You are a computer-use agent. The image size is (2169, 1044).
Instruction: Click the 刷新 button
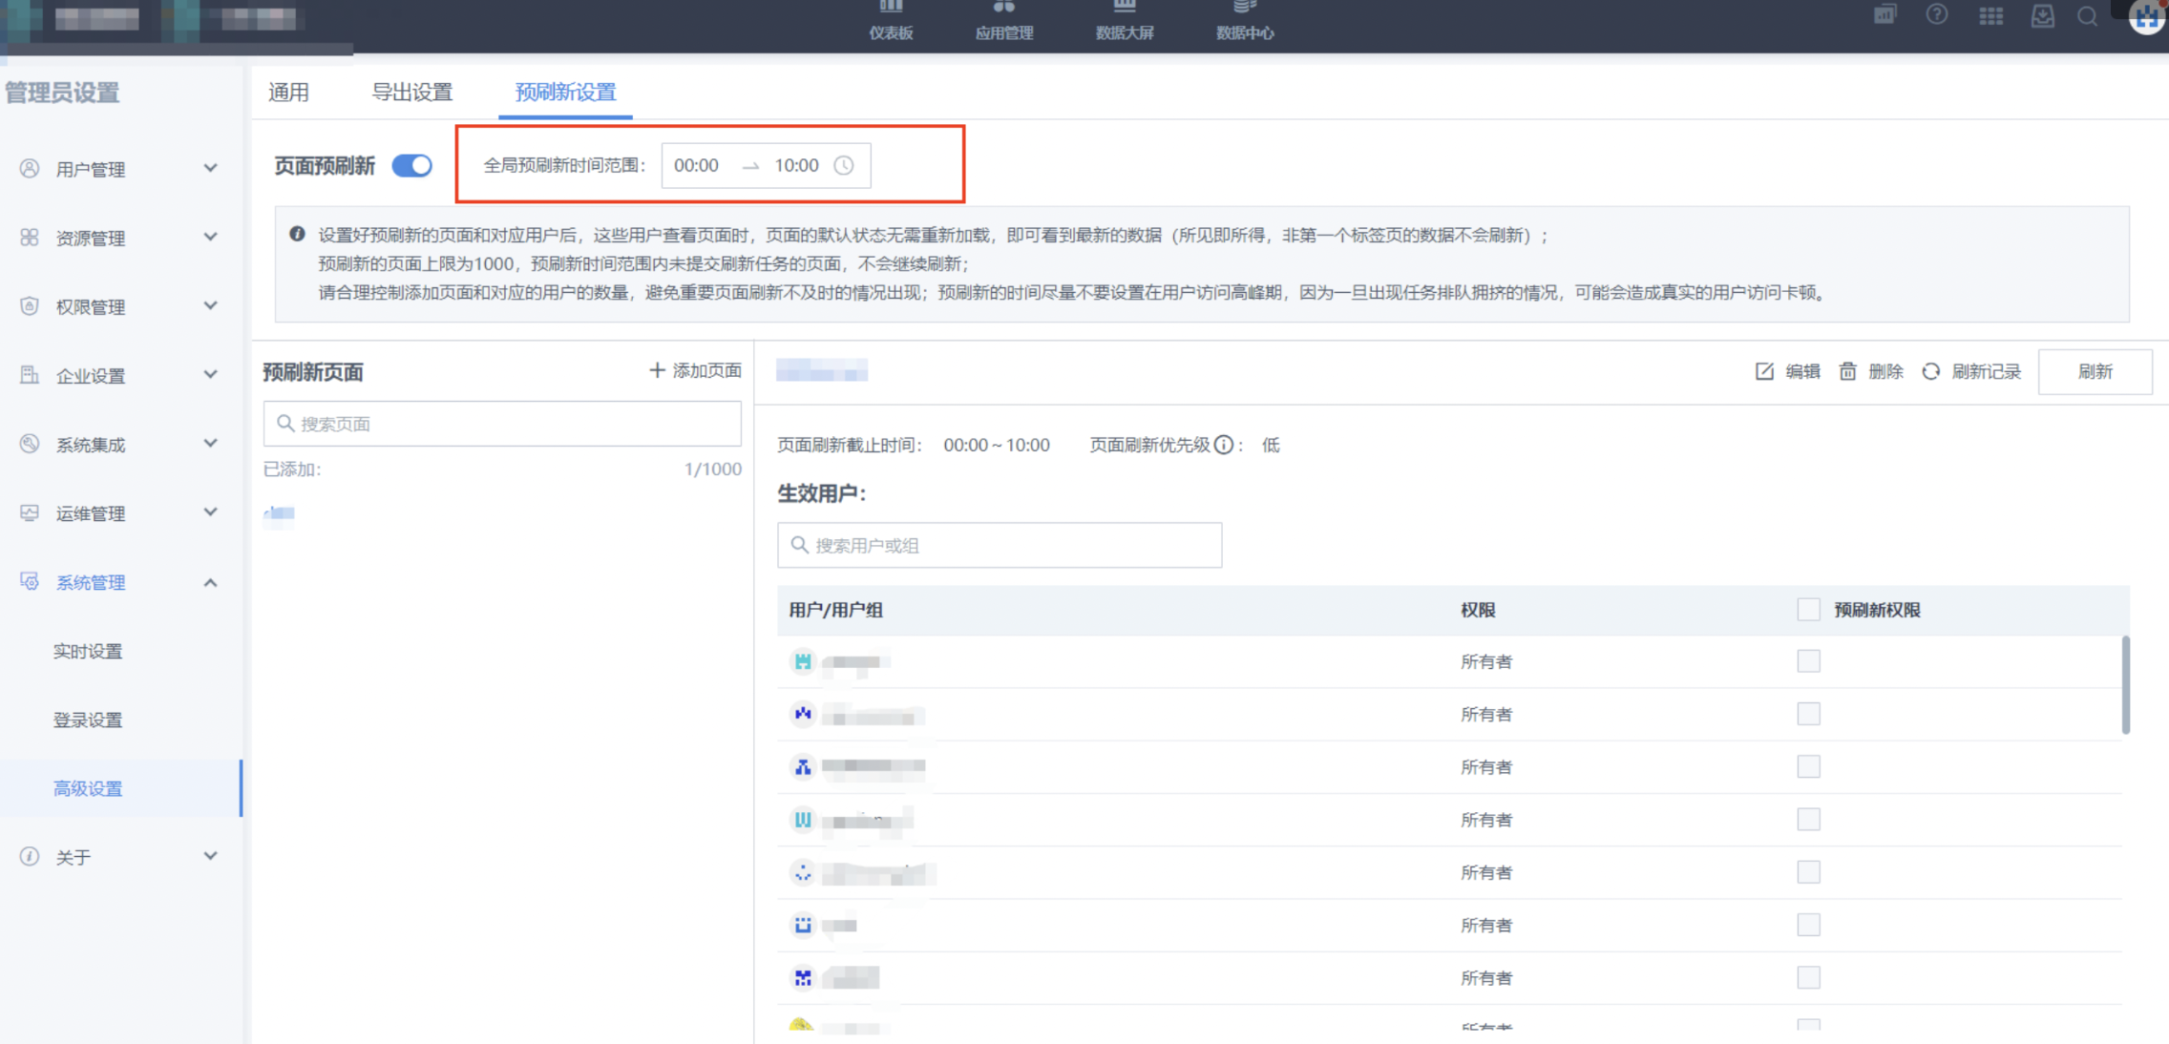2095,371
